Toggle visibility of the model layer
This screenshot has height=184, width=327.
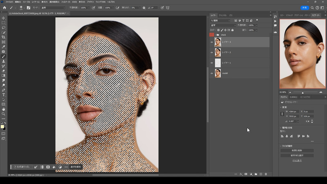[x=212, y=73]
